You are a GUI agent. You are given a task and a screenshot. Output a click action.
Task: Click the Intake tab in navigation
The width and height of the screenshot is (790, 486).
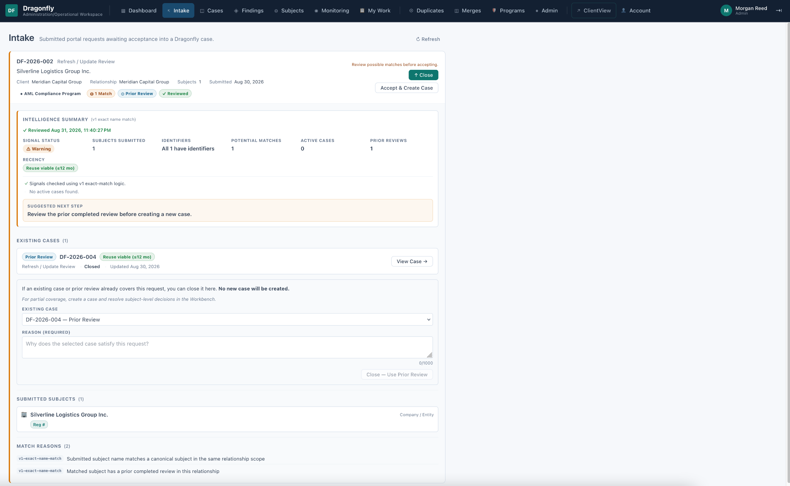tap(178, 11)
